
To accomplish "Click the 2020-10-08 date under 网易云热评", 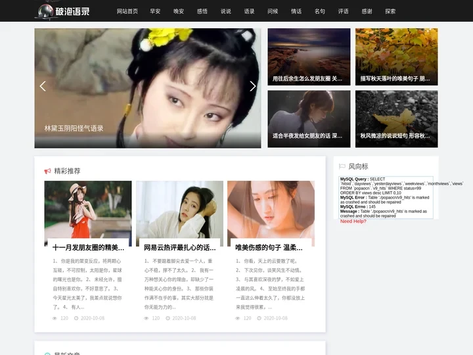I will 184,318.
